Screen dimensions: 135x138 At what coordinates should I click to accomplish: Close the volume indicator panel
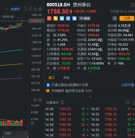pos(35,100)
